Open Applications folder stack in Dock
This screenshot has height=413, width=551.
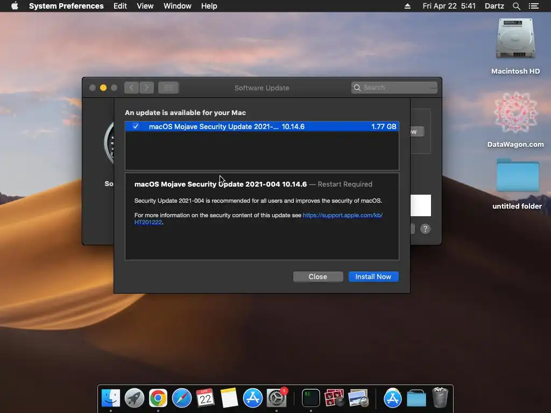[x=392, y=398]
